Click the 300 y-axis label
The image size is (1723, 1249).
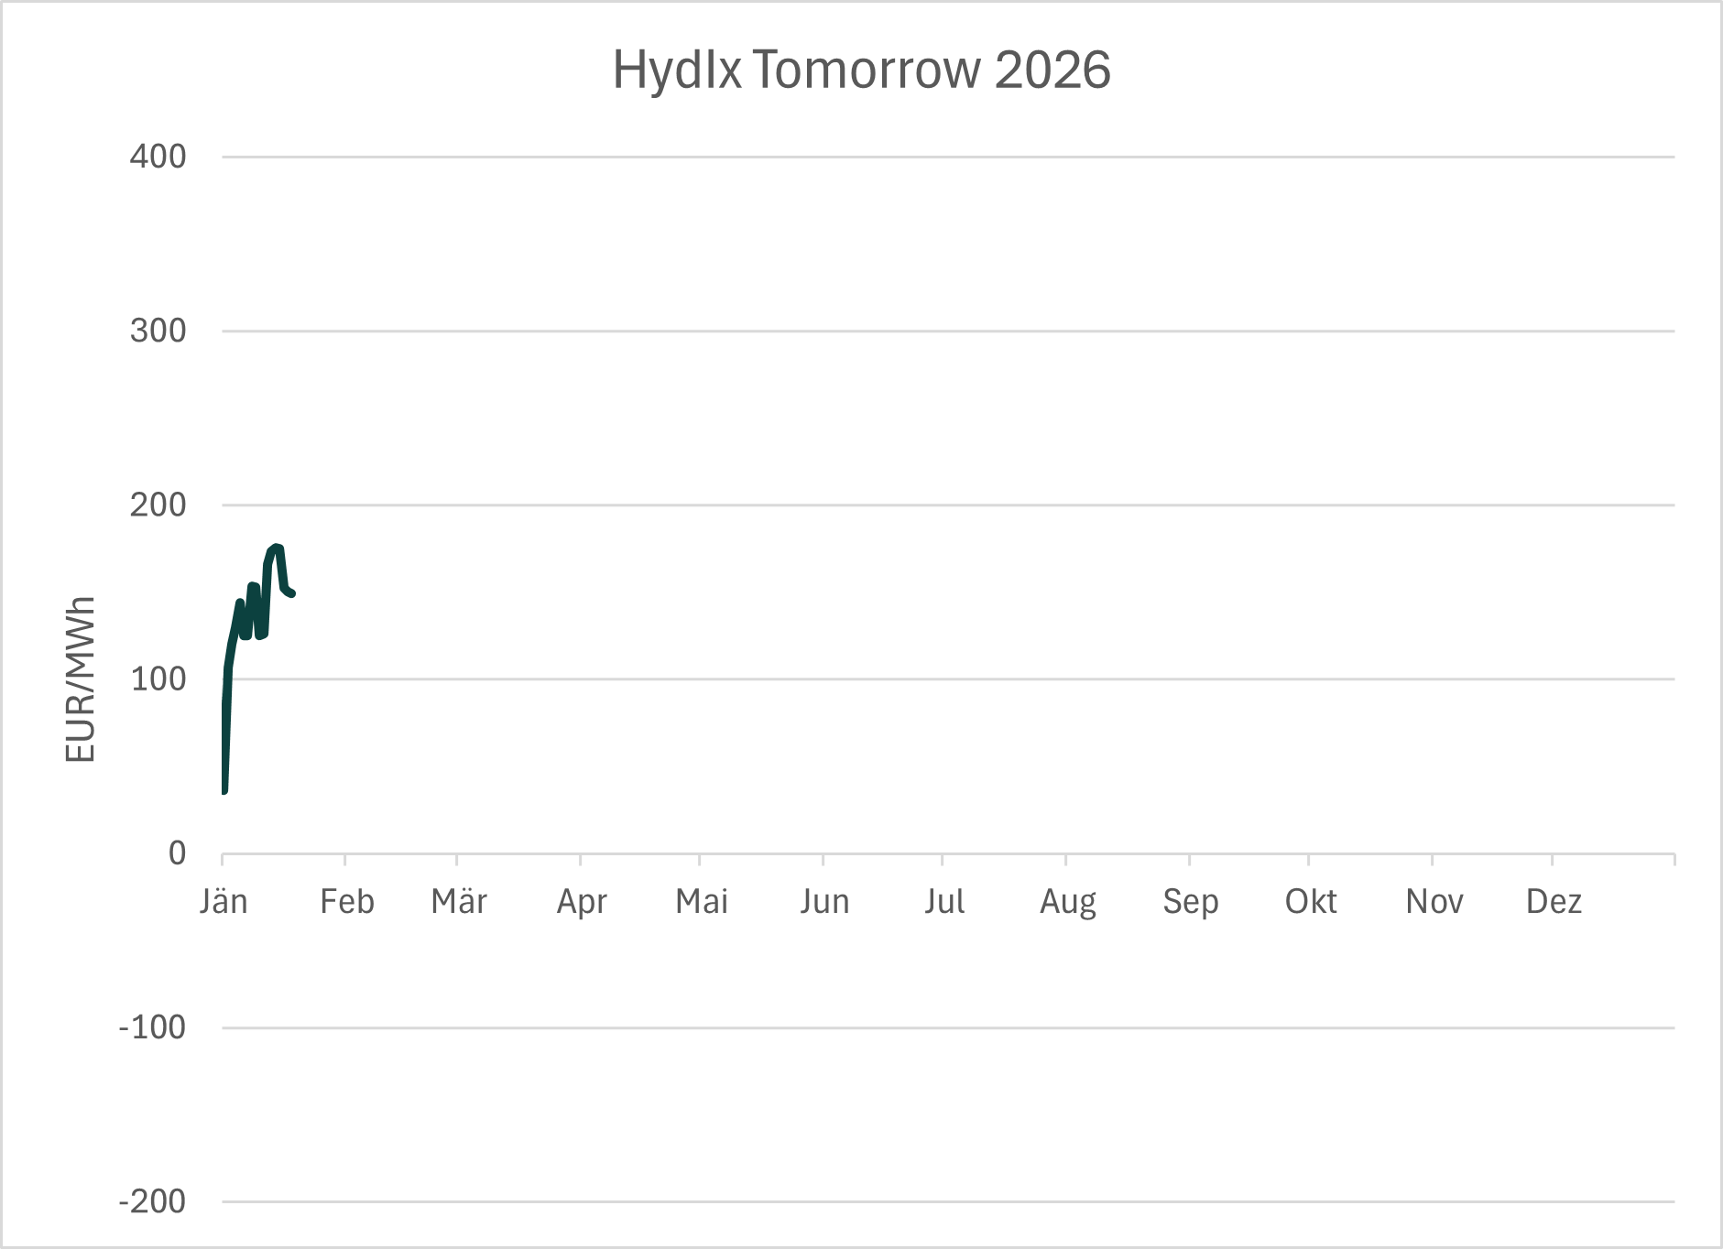coord(158,331)
